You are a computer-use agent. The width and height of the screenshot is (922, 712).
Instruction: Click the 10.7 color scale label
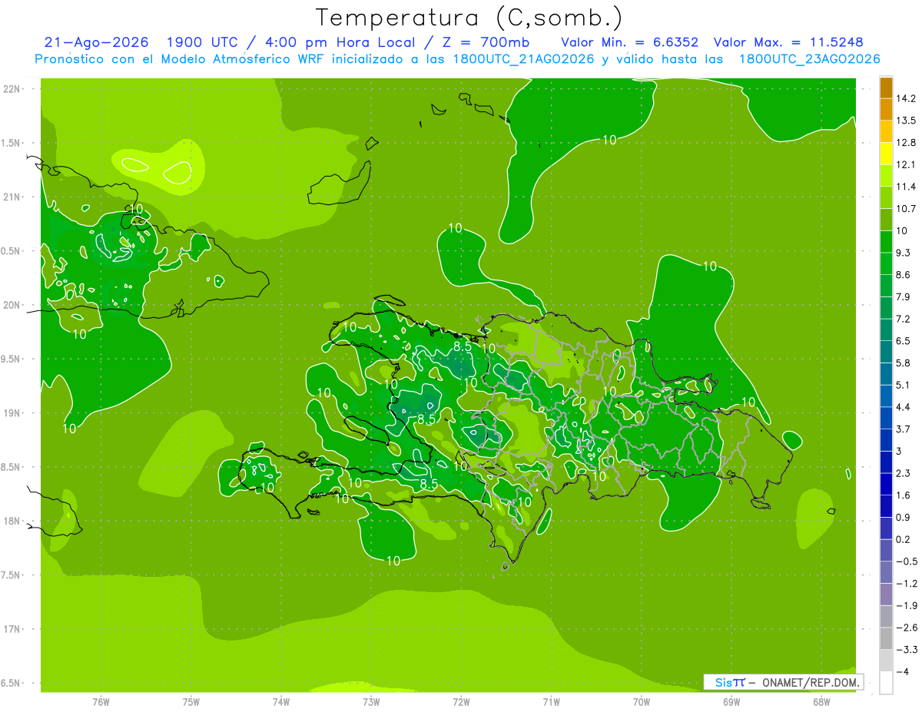(x=906, y=208)
